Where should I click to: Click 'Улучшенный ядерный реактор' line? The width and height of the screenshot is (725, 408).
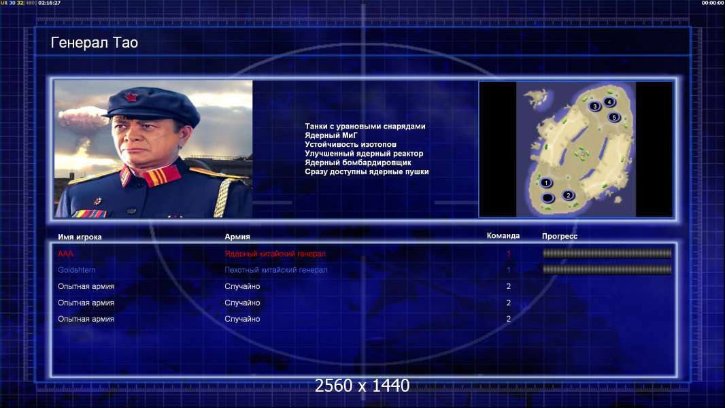[364, 154]
